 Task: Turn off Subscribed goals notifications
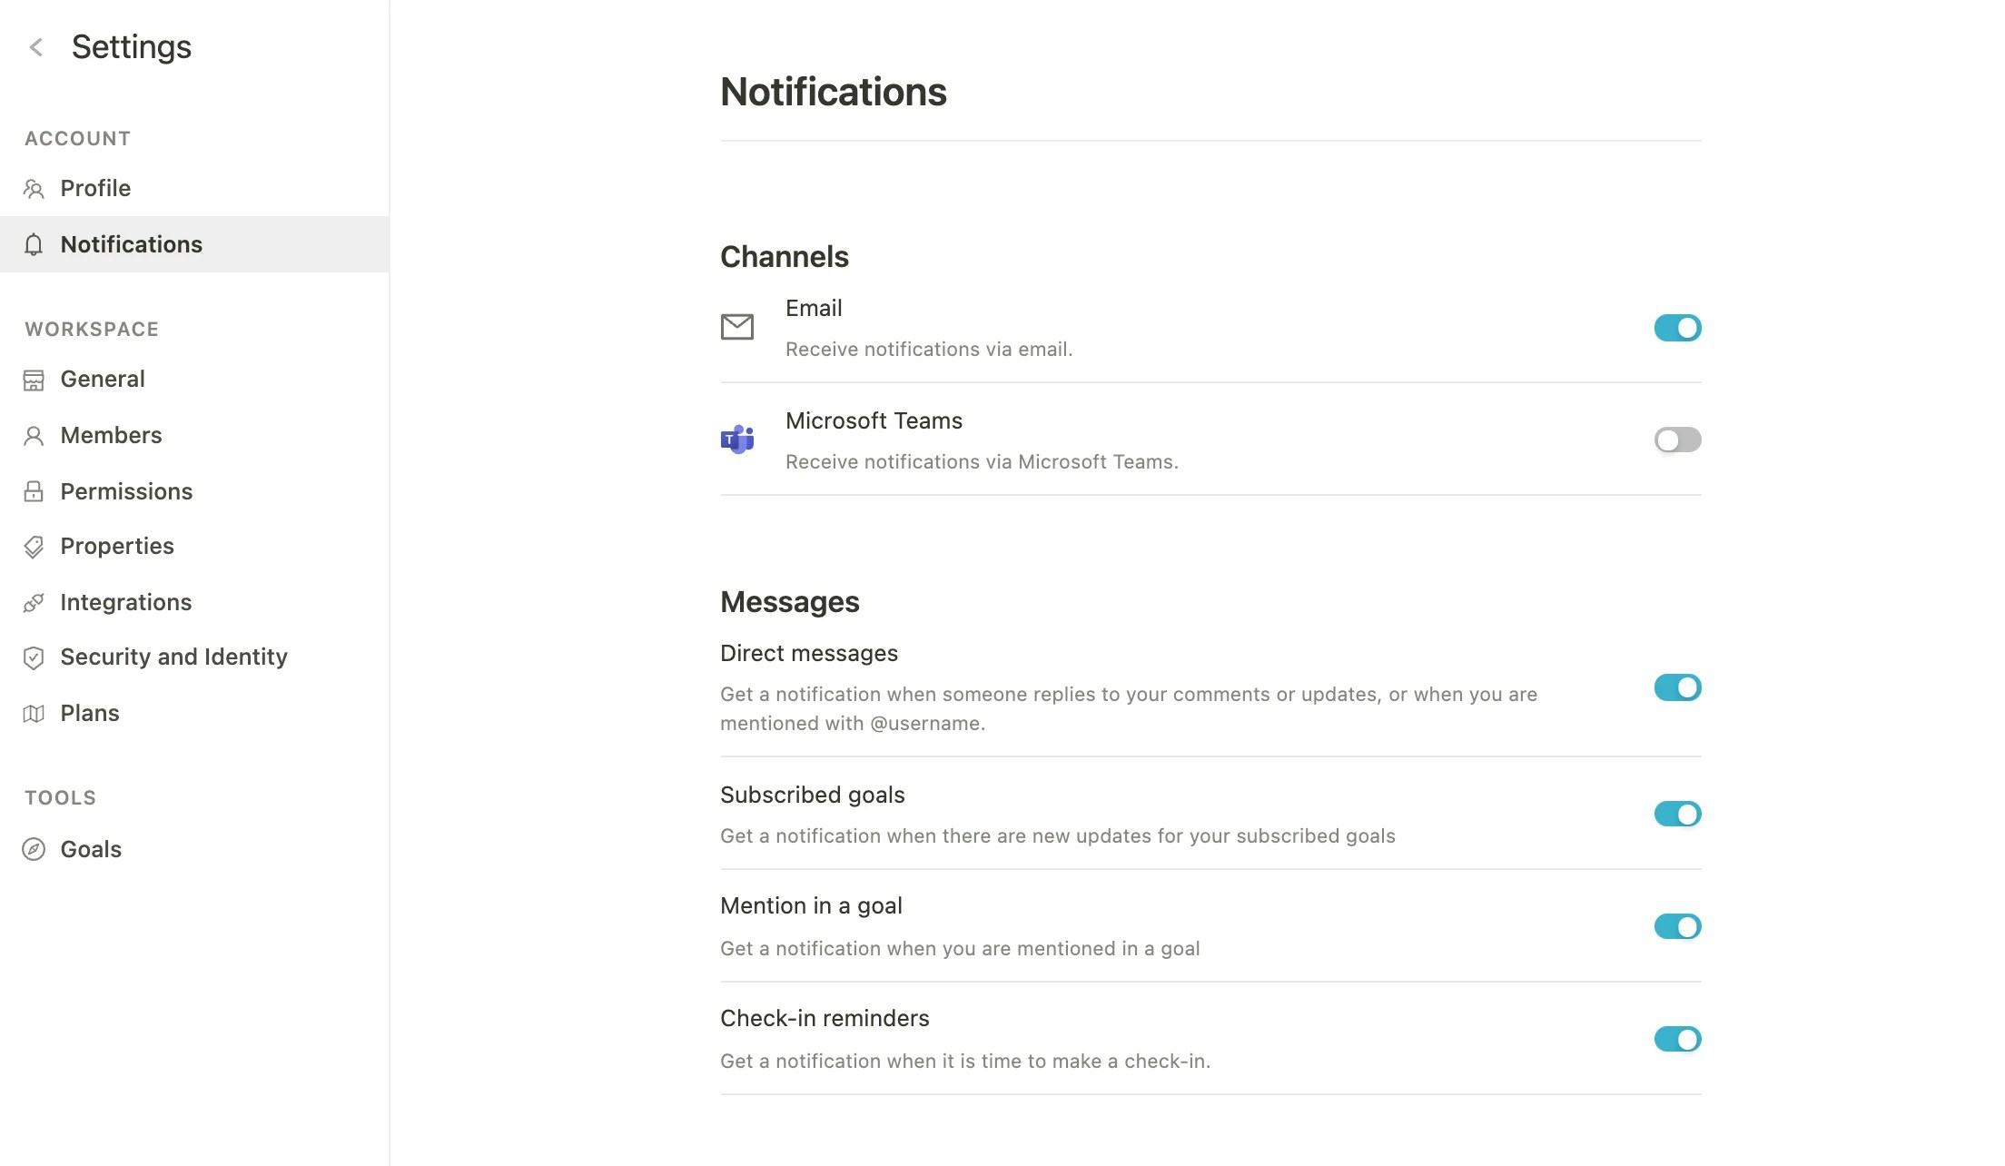1676,815
